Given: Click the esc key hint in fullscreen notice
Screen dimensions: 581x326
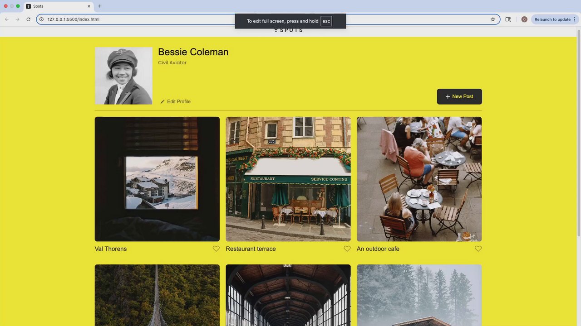Looking at the screenshot, I should (326, 21).
